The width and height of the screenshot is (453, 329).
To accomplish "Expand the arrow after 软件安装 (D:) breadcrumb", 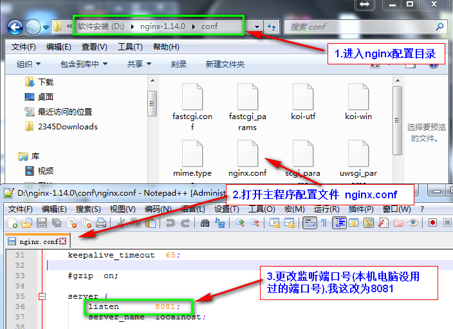I will coord(133,26).
